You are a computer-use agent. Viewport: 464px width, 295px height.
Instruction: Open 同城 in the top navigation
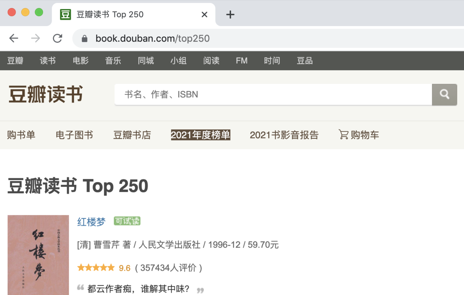tap(146, 60)
